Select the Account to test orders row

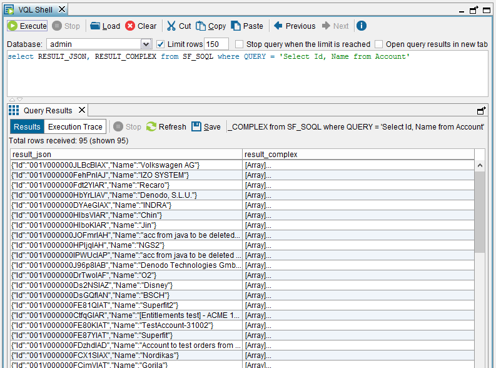[x=242, y=345]
